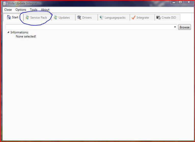195x142 pixels.
Task: Expand the path dropdown arrow beside Browse
Action: click(175, 27)
